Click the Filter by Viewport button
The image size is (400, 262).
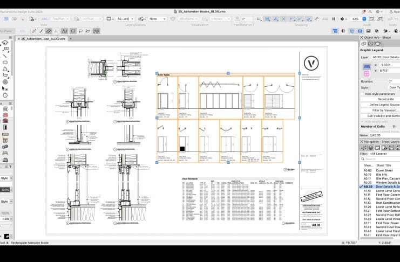point(385,110)
